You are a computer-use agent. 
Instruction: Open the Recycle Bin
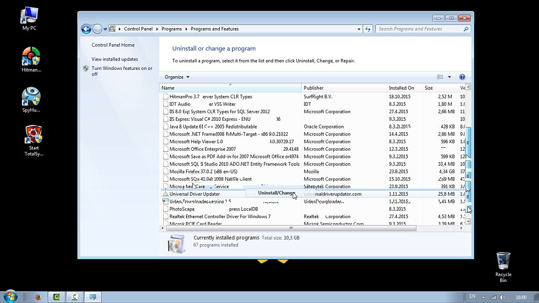pos(503,267)
